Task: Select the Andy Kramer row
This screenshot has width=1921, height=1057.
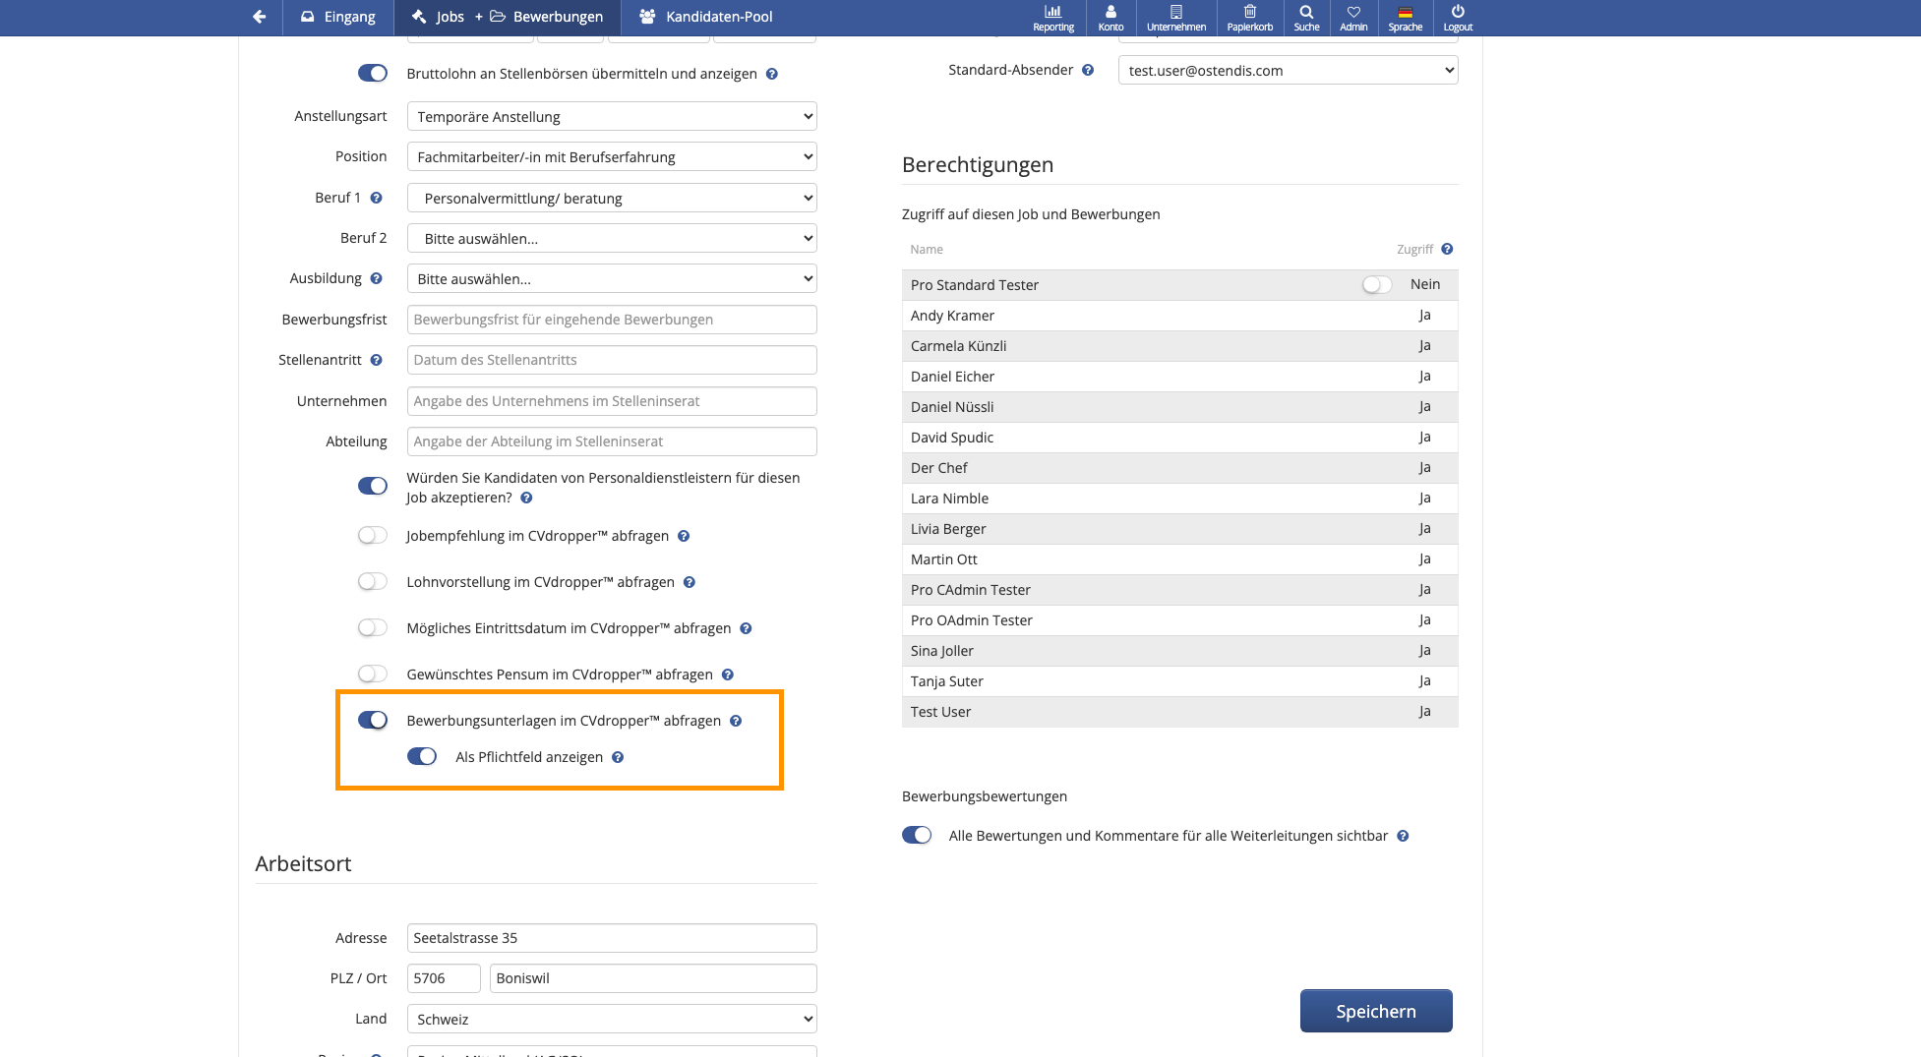Action: pyautogui.click(x=1179, y=316)
